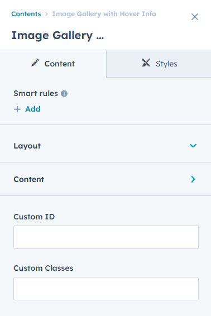Viewport: 211px width, 316px height.
Task: Close the module editor panel
Action: (195, 17)
